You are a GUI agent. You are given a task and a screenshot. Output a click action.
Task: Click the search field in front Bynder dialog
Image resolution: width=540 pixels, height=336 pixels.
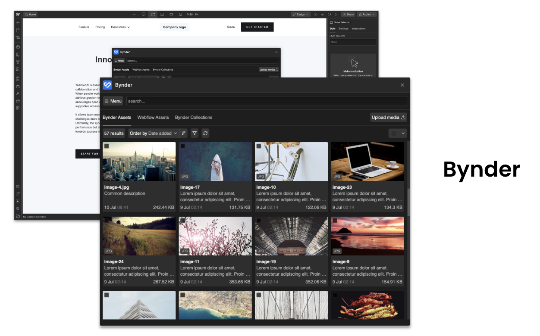(267, 101)
